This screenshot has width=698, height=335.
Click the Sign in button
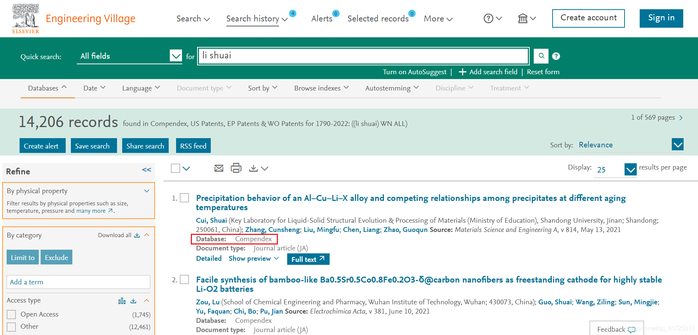(x=661, y=18)
